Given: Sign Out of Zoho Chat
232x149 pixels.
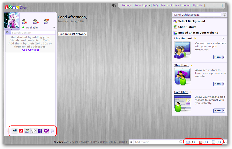Looking at the screenshot, I should [x=198, y=6].
